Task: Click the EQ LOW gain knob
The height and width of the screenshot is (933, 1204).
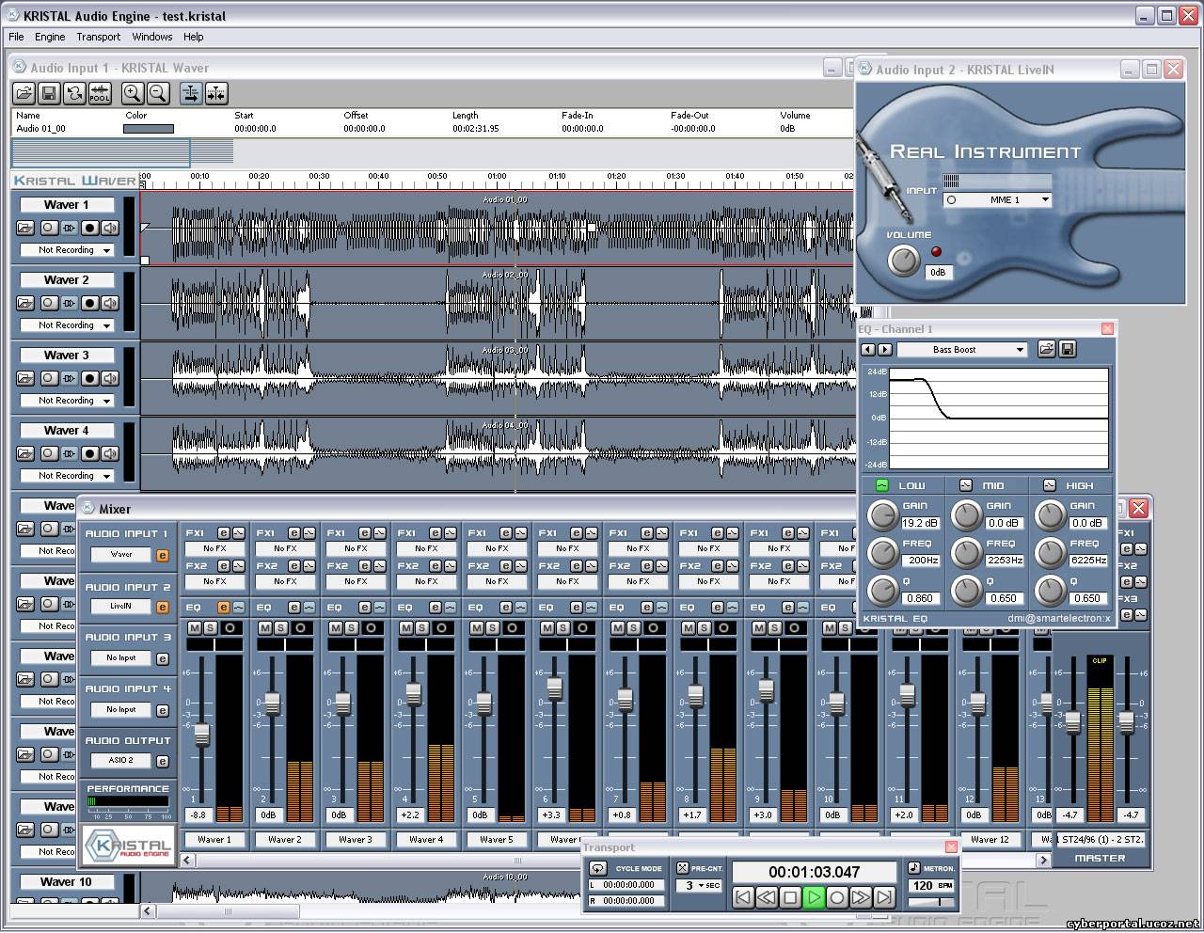Action: 882,514
